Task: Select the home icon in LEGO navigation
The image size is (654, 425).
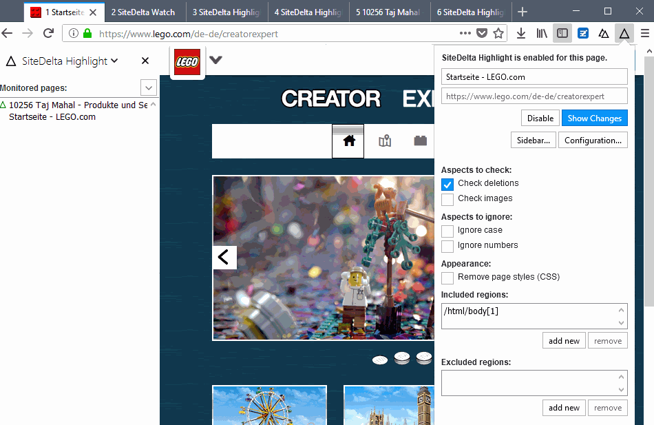Action: pos(348,139)
